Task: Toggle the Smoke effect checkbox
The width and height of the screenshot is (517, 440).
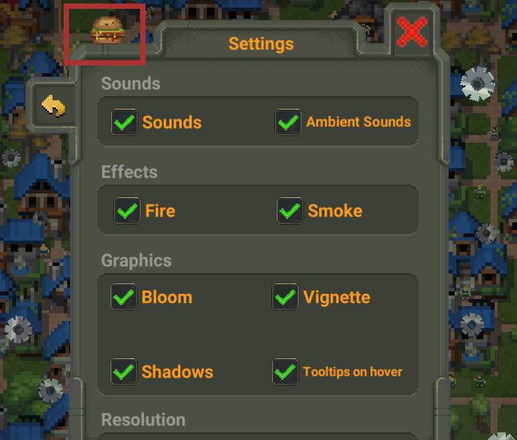Action: click(x=289, y=211)
